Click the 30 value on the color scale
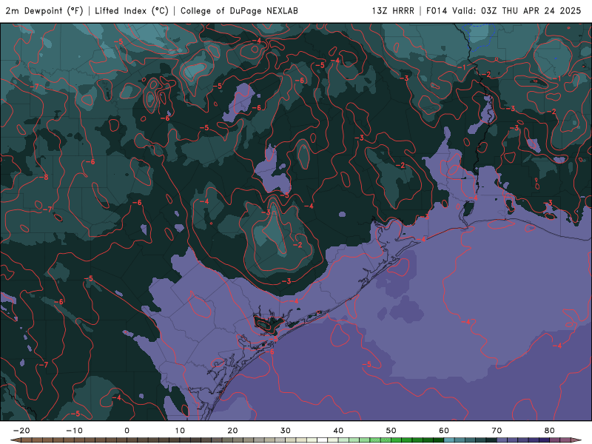 click(x=286, y=431)
